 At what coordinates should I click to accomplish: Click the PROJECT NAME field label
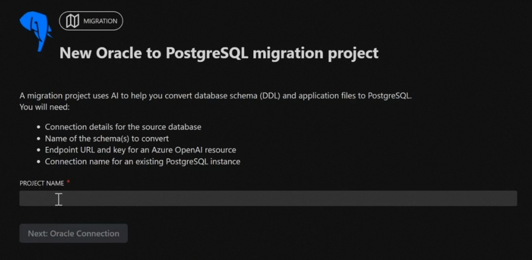point(42,183)
